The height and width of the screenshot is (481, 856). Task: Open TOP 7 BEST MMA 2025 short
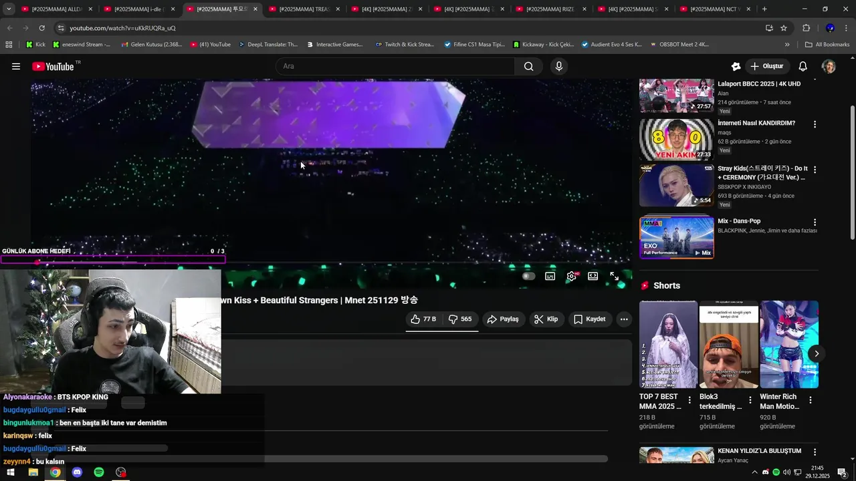(x=668, y=344)
